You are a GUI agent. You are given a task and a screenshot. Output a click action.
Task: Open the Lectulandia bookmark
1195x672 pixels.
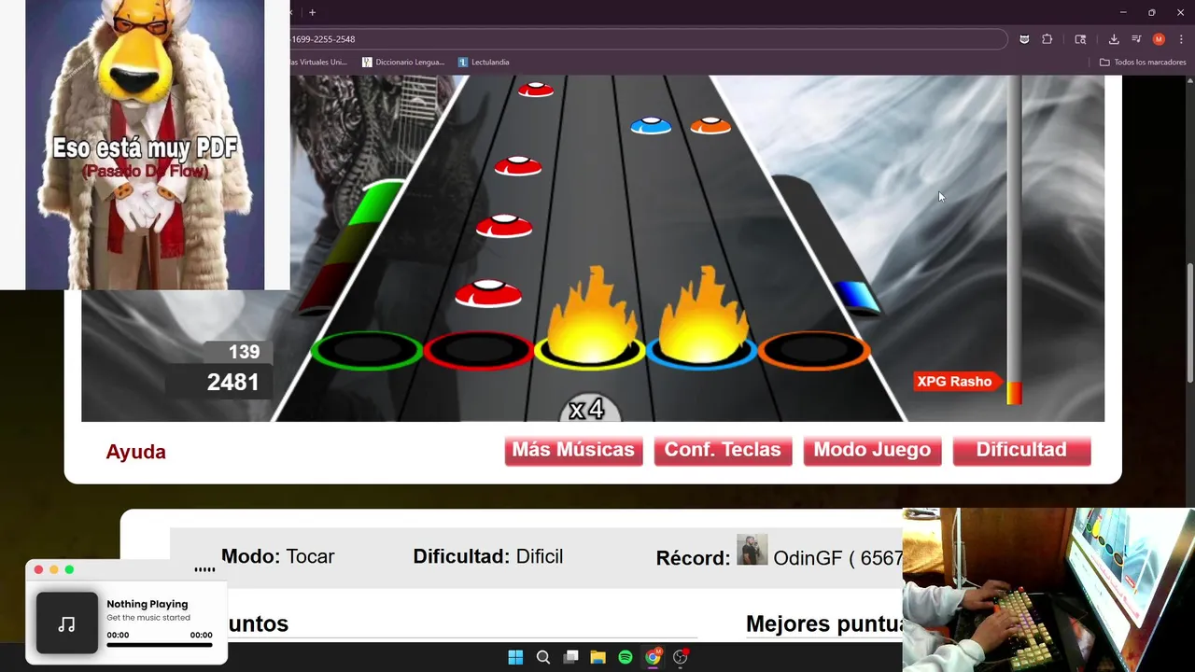click(x=484, y=62)
